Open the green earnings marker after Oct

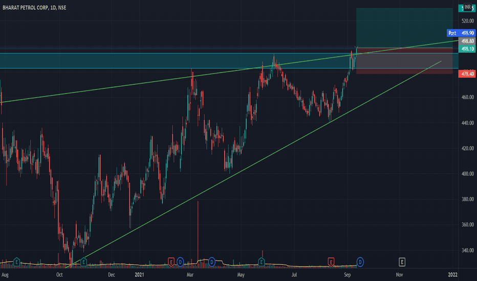coord(83,262)
